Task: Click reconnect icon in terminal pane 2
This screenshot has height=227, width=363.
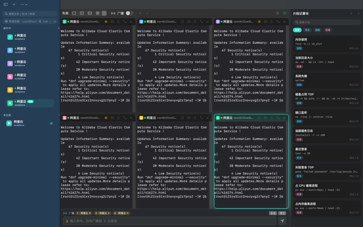Action: point(195,22)
